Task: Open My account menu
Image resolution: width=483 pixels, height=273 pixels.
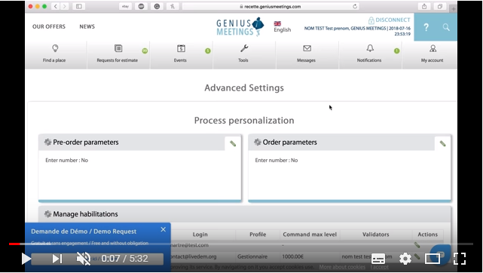Action: 433,54
